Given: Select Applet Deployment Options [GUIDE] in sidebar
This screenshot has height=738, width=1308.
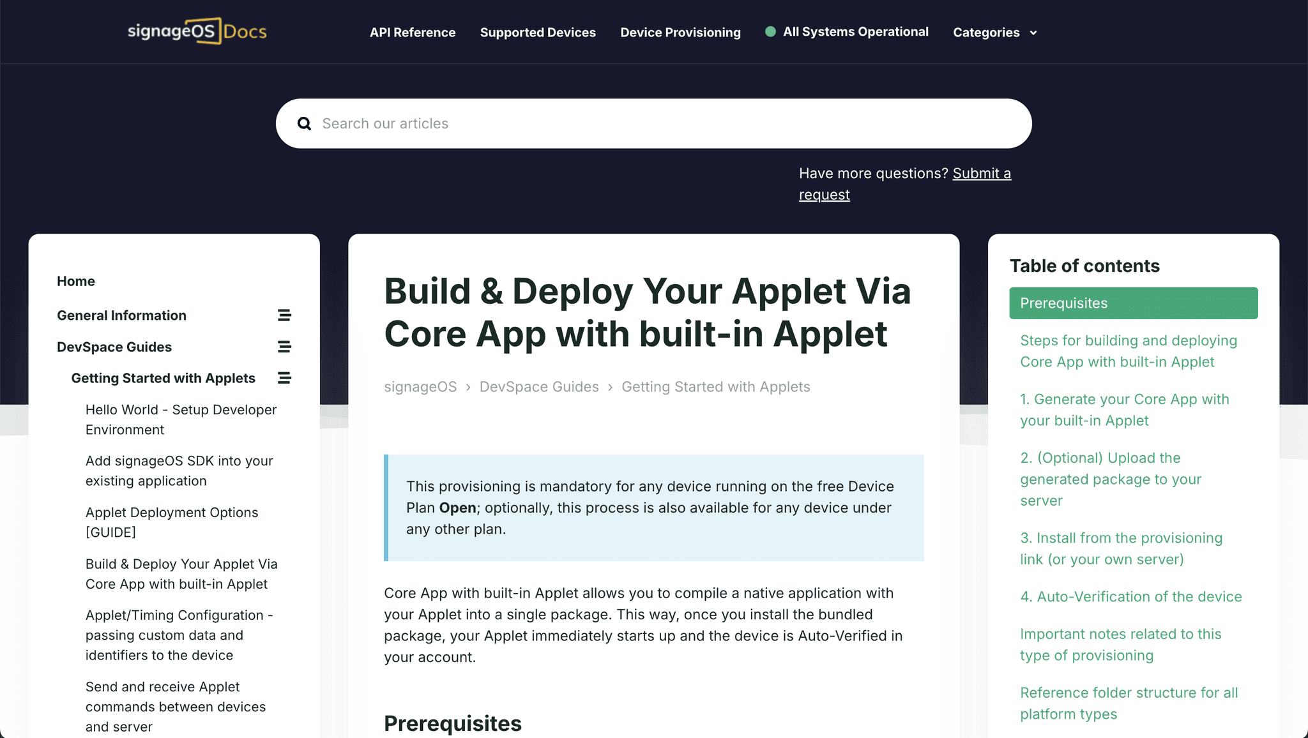Looking at the screenshot, I should click(x=172, y=522).
